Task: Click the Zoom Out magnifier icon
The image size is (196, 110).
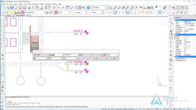Action: click(119, 8)
